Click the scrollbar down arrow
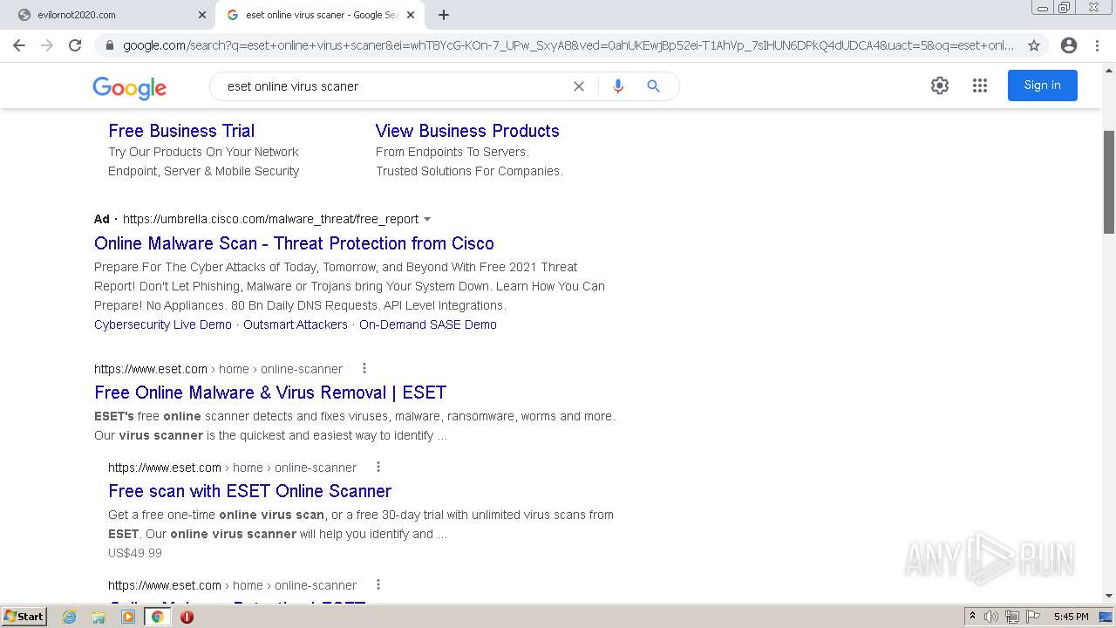 1109,596
